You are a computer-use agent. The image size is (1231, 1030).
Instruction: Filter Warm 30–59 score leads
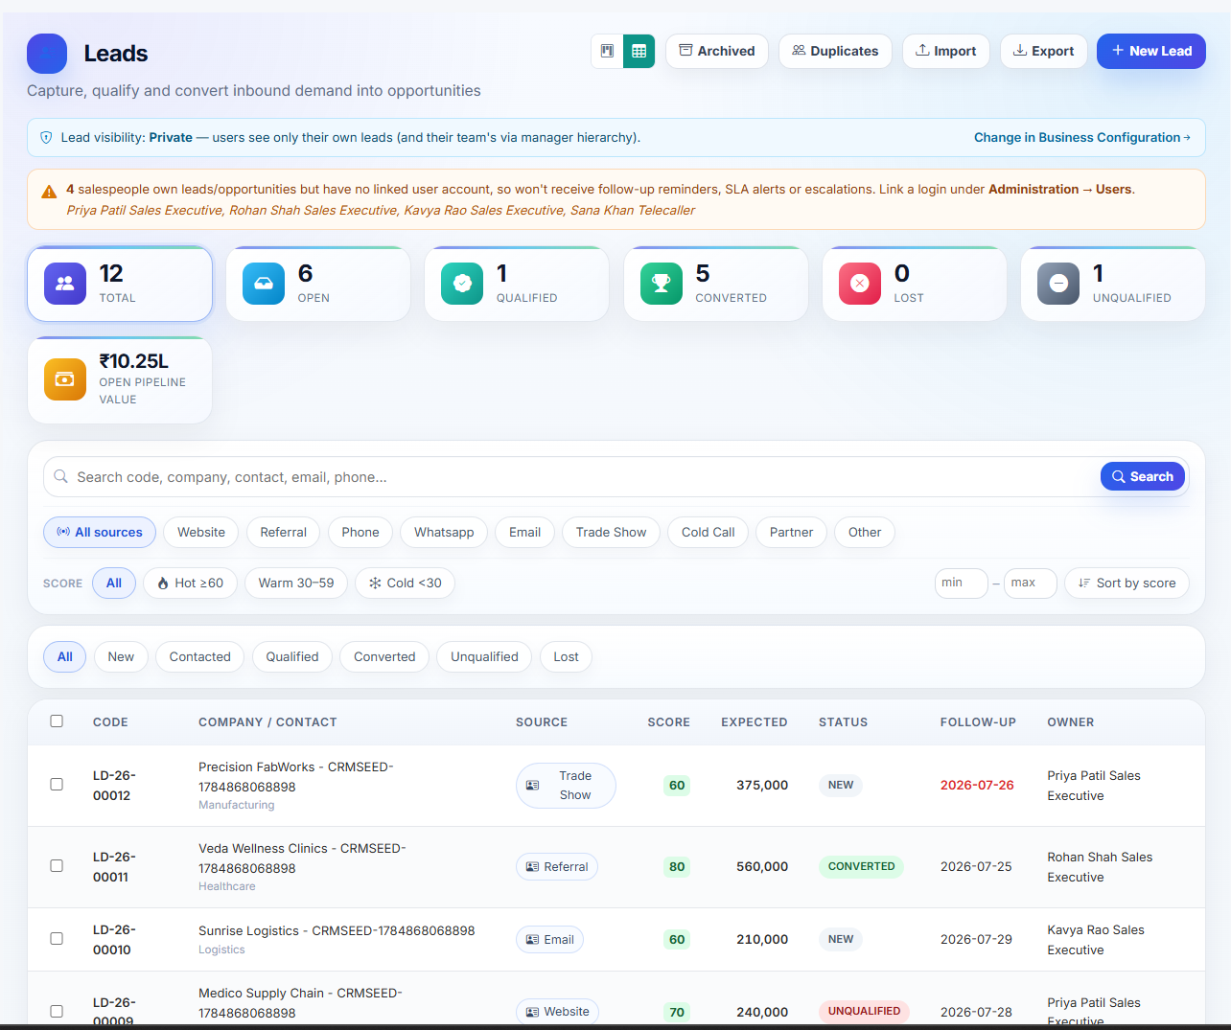point(296,583)
